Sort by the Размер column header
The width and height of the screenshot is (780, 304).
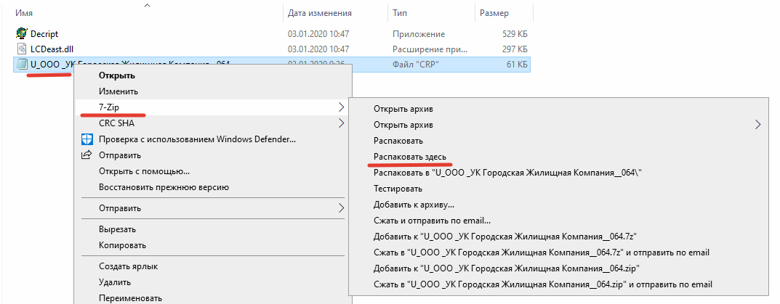[x=494, y=13]
